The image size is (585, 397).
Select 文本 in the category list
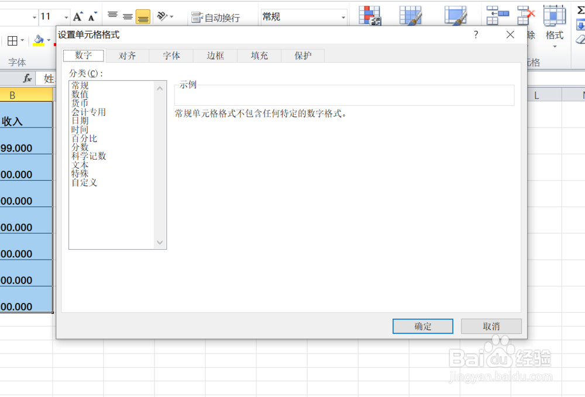80,165
